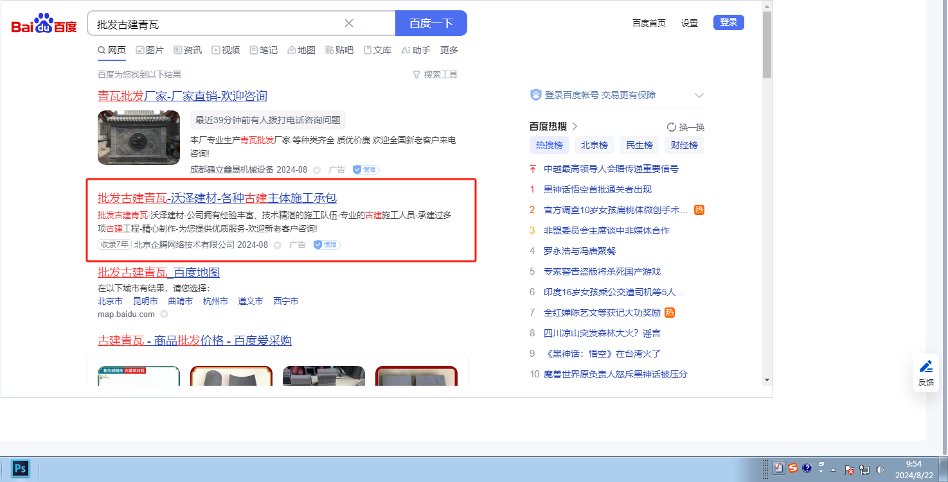Click the network connection tray icon

pyautogui.click(x=864, y=469)
